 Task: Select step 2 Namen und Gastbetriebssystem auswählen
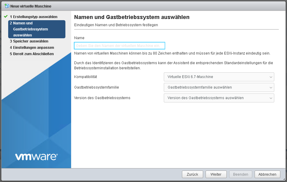point(37,29)
